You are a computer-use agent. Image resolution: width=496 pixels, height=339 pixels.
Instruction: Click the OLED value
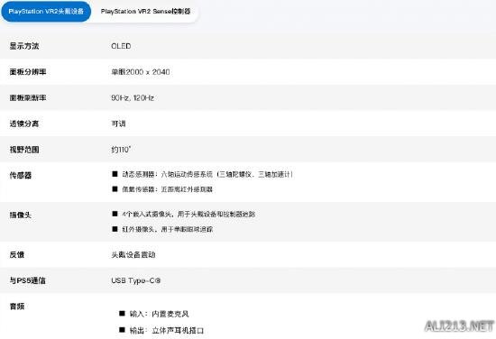[121, 46]
